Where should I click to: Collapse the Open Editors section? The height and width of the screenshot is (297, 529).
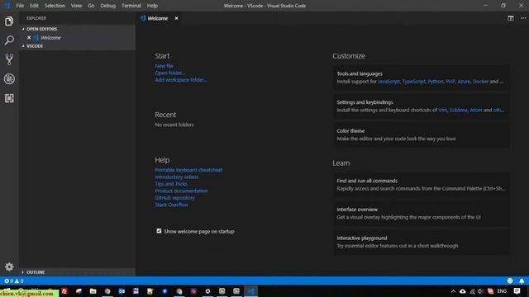[23, 29]
